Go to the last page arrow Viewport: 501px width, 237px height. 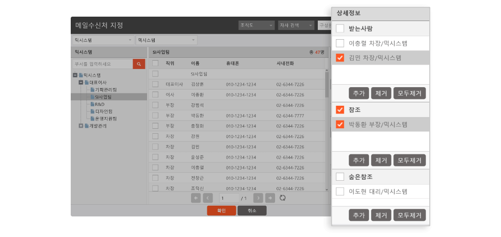click(270, 198)
